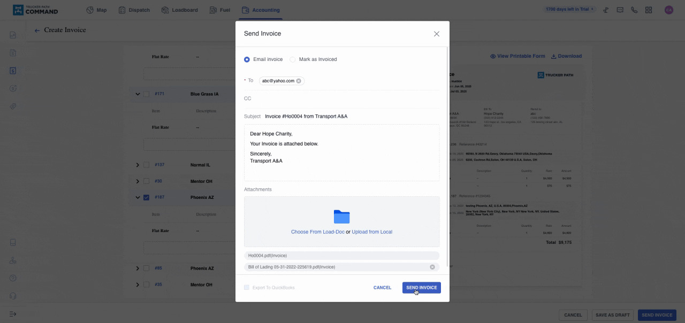Open the user avatar menu
685x323 pixels.
(668, 10)
